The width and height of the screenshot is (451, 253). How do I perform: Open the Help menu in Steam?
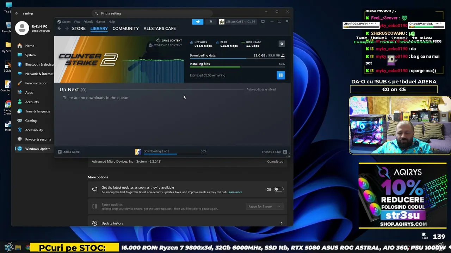[111, 22]
